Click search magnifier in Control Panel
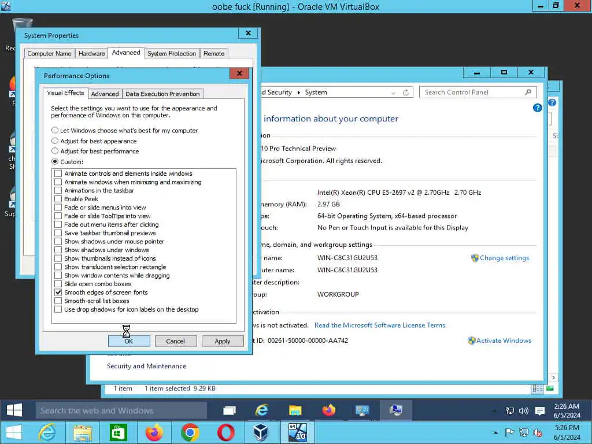Viewport: 592px width, 444px height. click(528, 92)
